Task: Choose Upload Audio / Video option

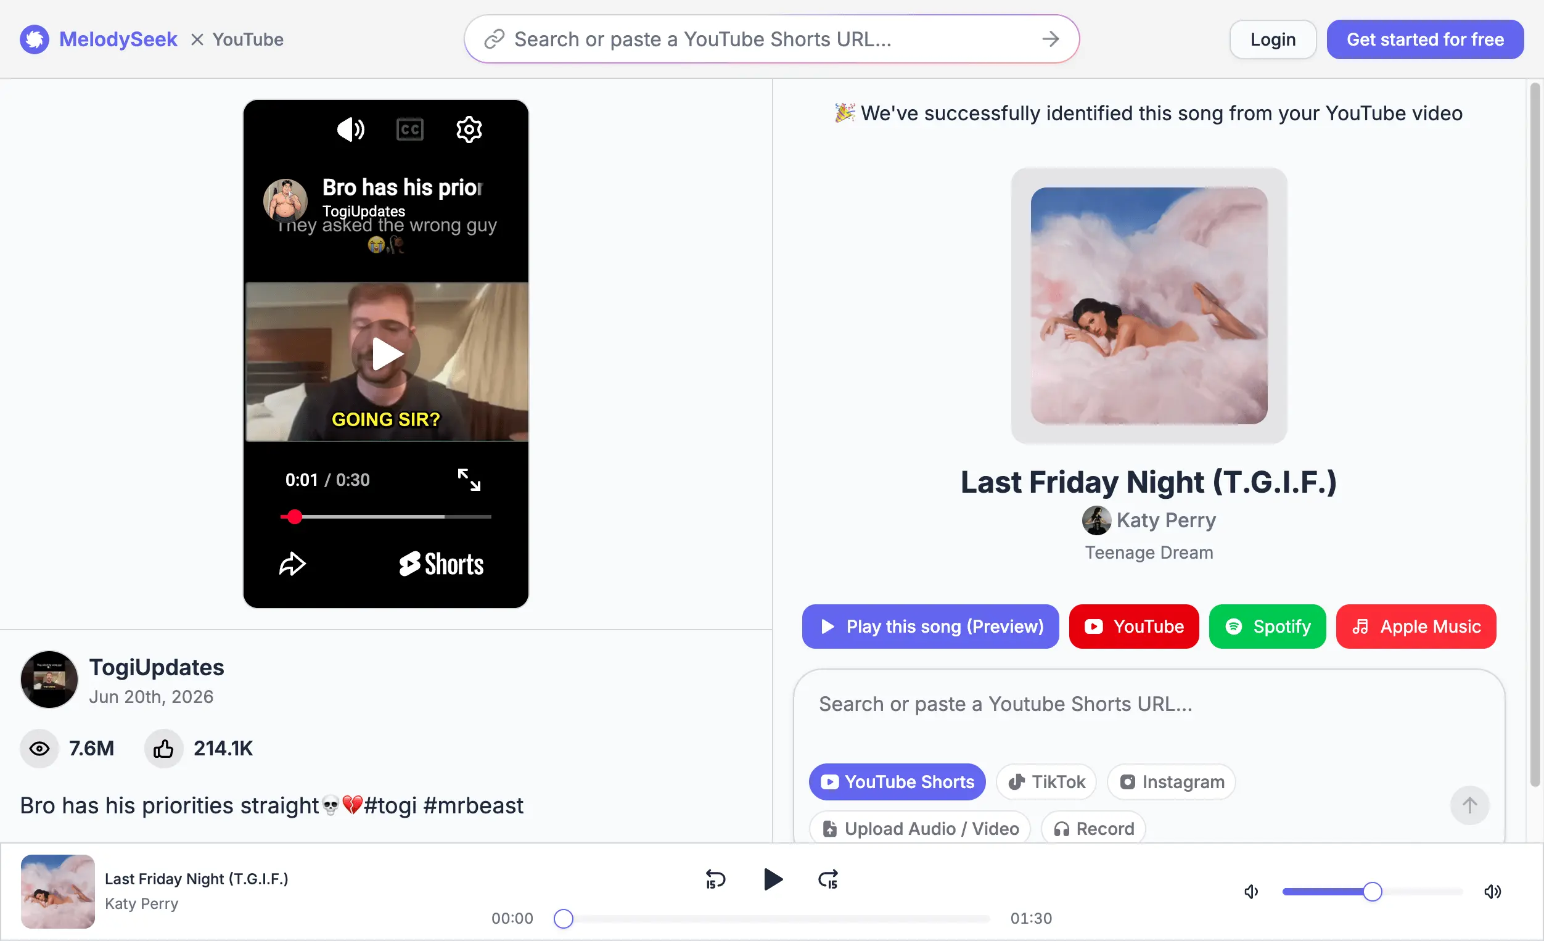Action: point(919,828)
